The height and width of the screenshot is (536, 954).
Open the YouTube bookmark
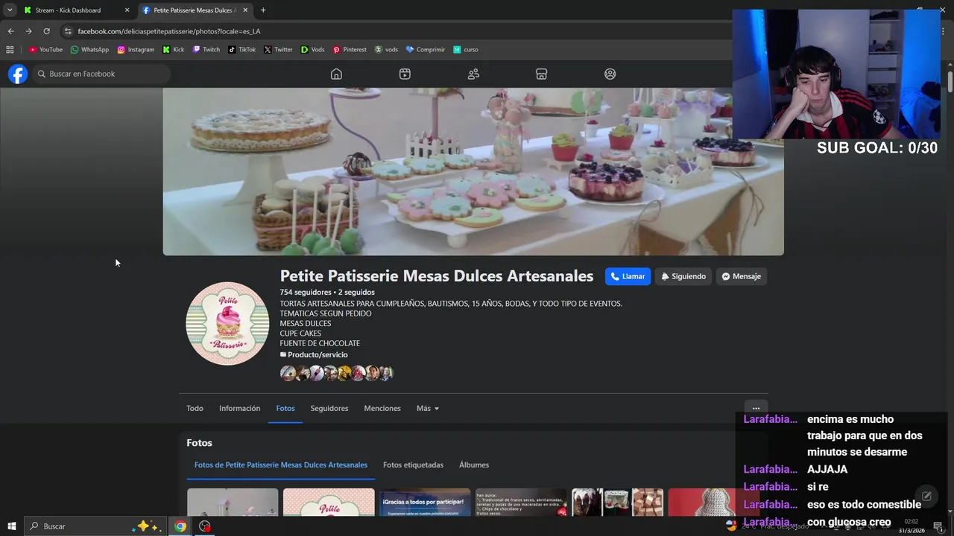click(x=45, y=50)
